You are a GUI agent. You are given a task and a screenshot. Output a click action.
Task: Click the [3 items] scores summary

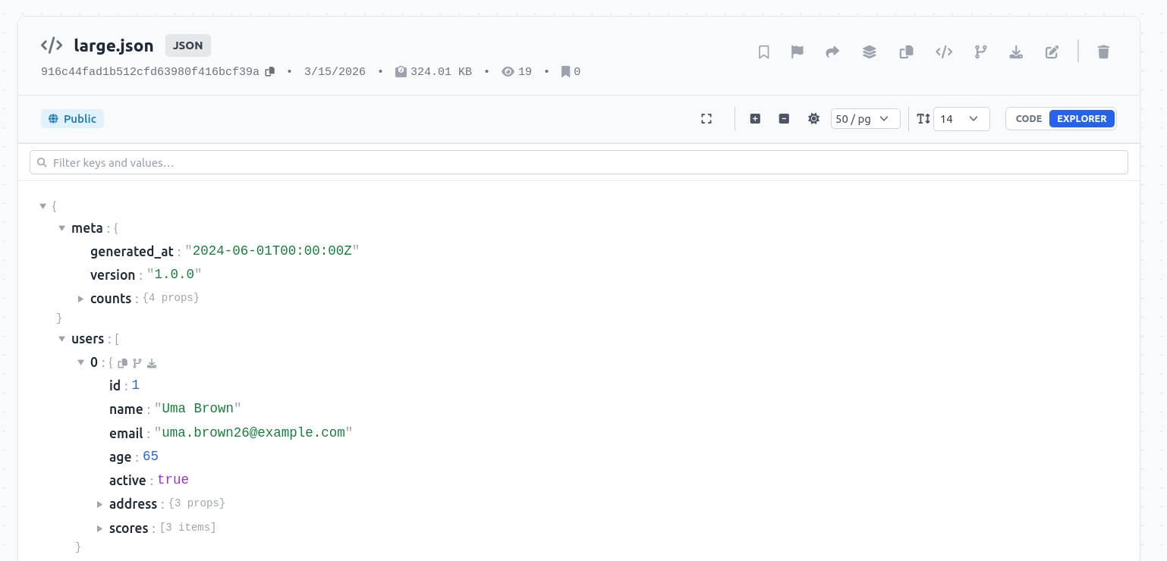[x=187, y=527]
